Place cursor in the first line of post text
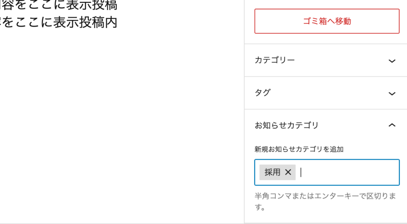 pos(60,5)
